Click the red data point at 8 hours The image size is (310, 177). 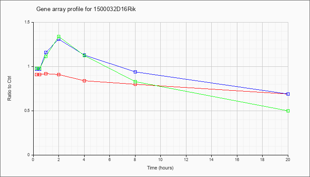pyautogui.click(x=135, y=85)
